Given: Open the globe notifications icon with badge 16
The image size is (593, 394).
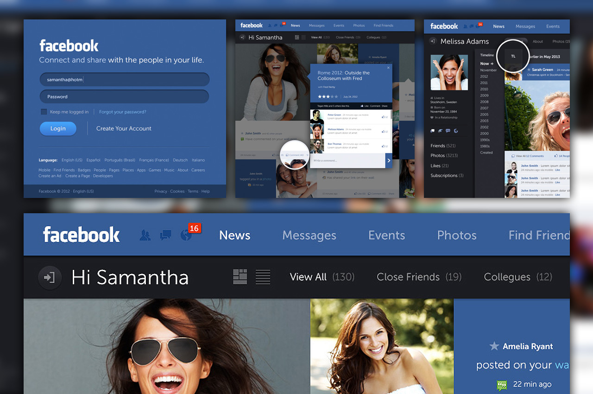Looking at the screenshot, I should [186, 235].
